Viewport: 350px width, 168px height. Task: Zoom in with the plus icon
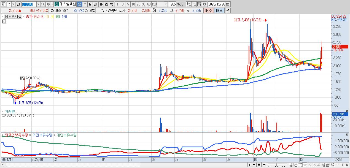tap(342, 165)
